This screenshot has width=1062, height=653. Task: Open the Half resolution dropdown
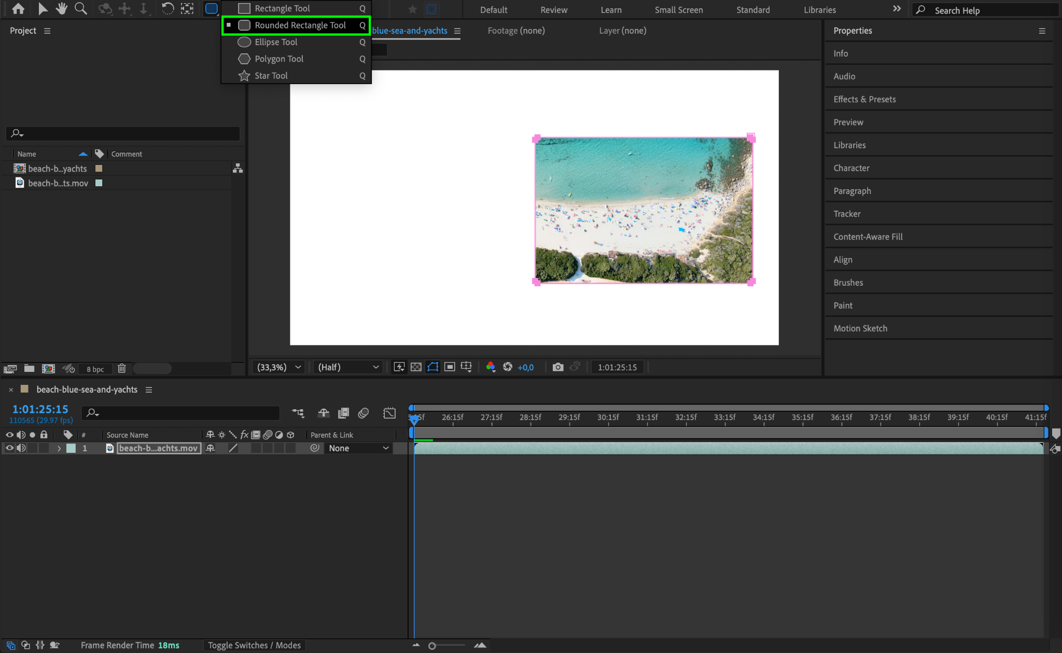pos(348,367)
